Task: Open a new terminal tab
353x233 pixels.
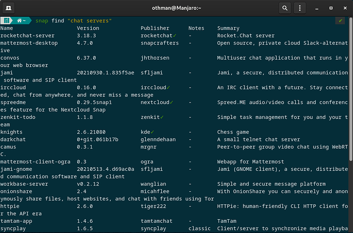Action: 8,8
